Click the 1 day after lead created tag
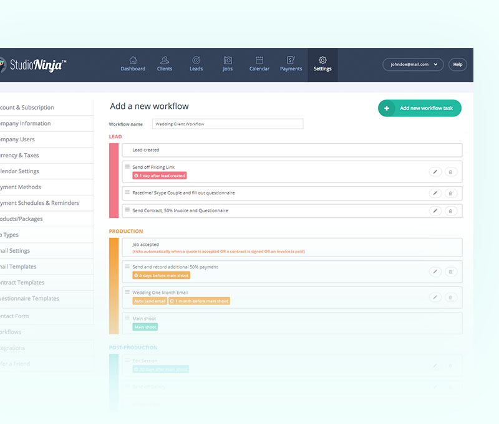 (160, 176)
